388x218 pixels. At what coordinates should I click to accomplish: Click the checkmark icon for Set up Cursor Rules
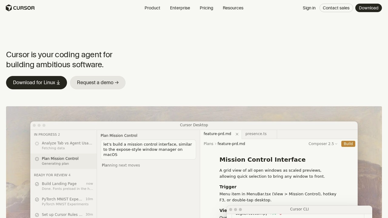(x=37, y=215)
